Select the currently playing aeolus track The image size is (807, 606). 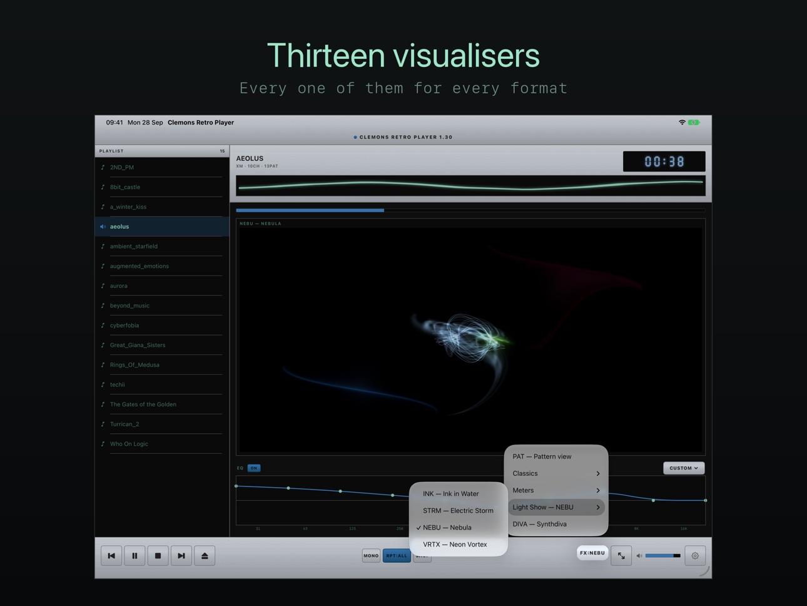coord(162,227)
